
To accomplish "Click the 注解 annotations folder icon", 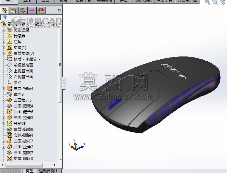I will (x=9, y=42).
